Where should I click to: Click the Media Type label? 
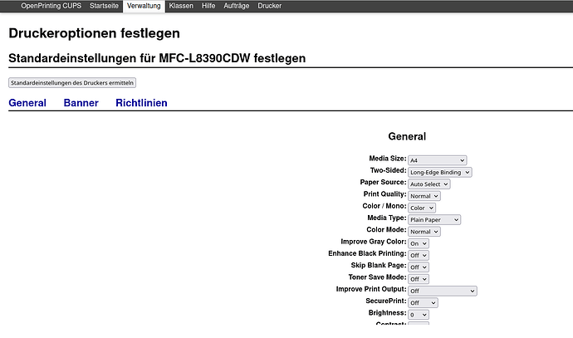[387, 218]
